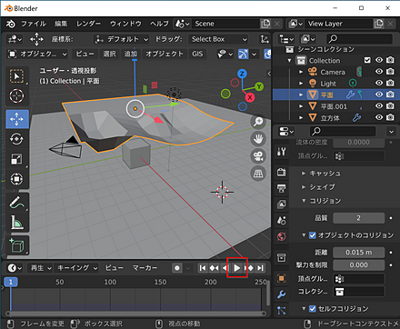Jump to the first frame

click(x=203, y=268)
